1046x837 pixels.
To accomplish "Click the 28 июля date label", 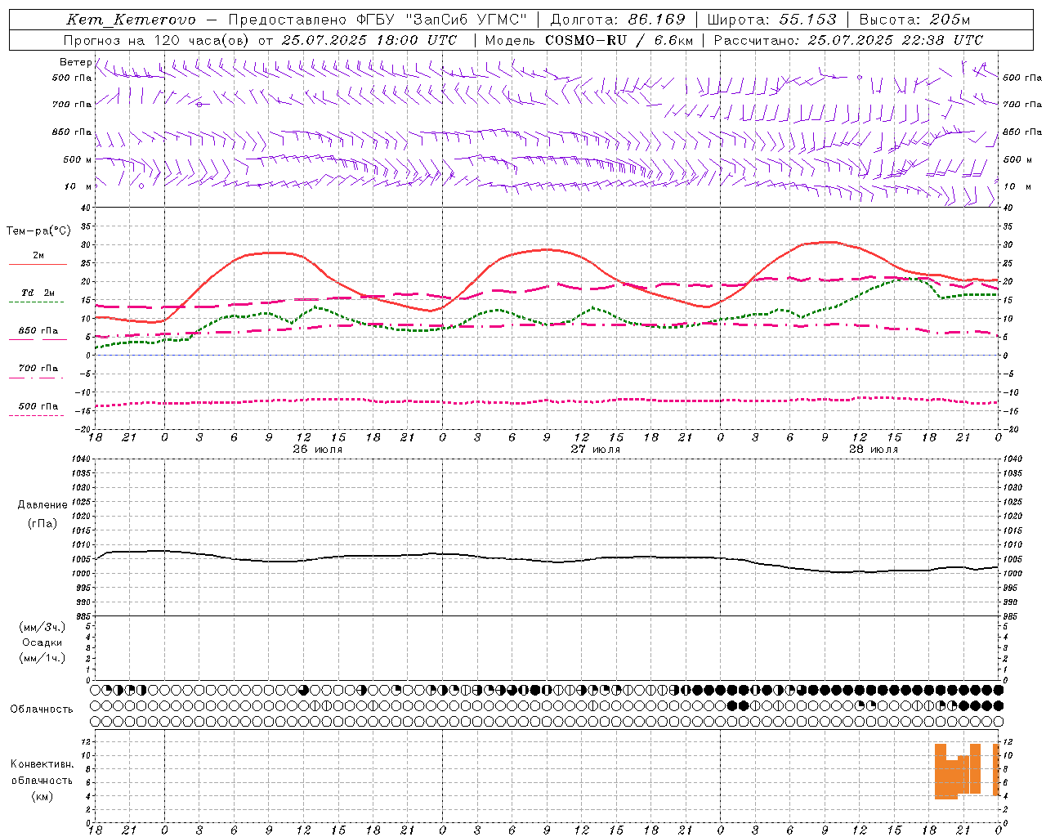I will point(873,450).
